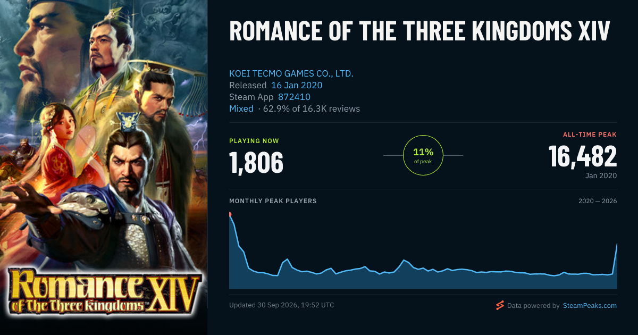Screen dimensions: 638x335
Task: Click the Playing Now count 1,806
Action: pos(256,162)
